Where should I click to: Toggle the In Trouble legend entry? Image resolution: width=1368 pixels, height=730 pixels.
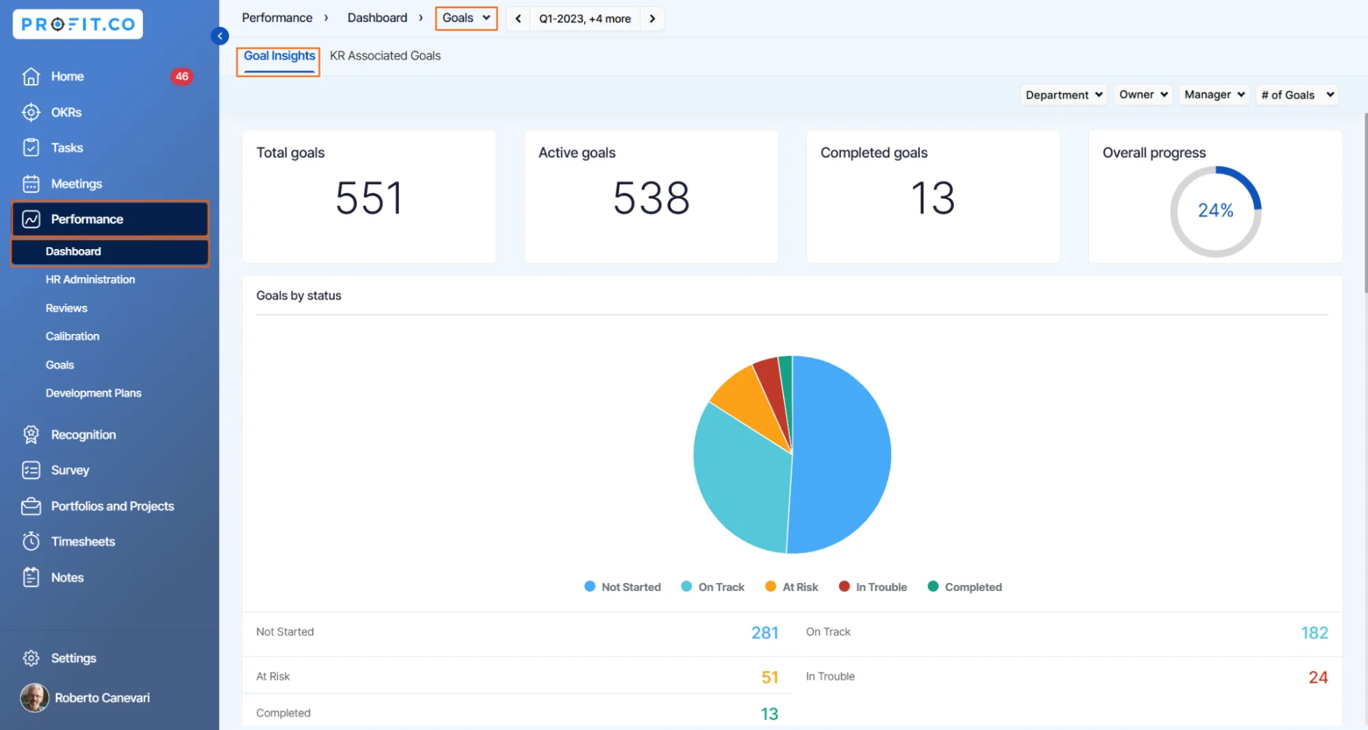[873, 586]
